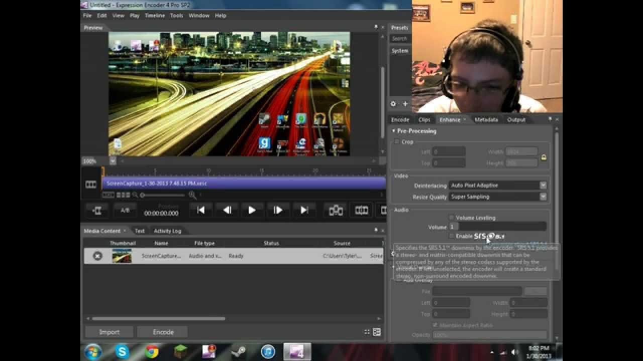Add new preset with plus icon
This screenshot has width=643, height=361.
[405, 104]
